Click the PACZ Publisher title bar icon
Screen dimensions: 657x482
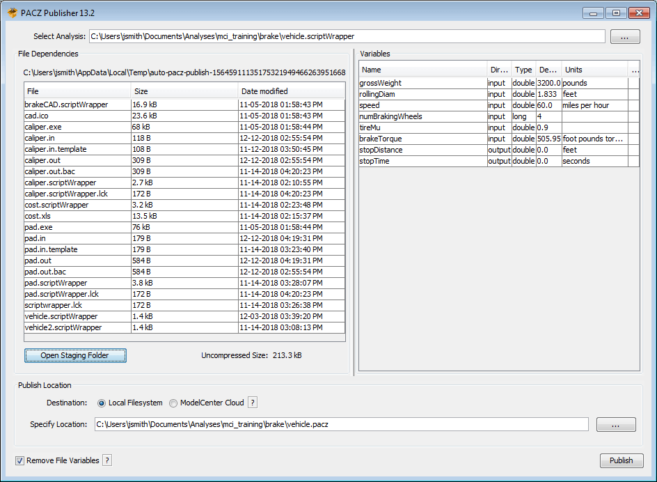(13, 13)
